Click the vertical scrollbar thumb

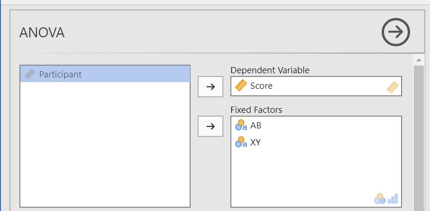[x=419, y=137]
